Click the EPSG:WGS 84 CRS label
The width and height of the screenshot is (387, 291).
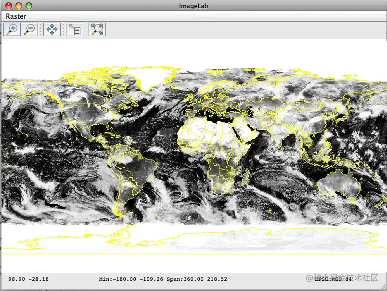click(333, 279)
